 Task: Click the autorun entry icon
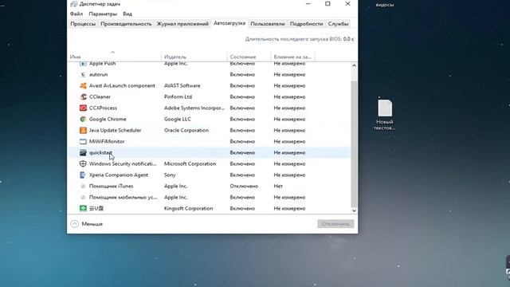[x=83, y=74]
